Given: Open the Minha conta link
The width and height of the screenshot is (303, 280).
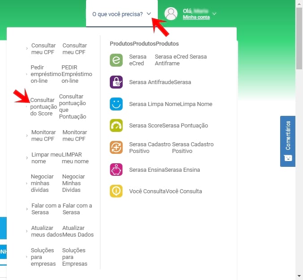Looking at the screenshot, I should (196, 17).
